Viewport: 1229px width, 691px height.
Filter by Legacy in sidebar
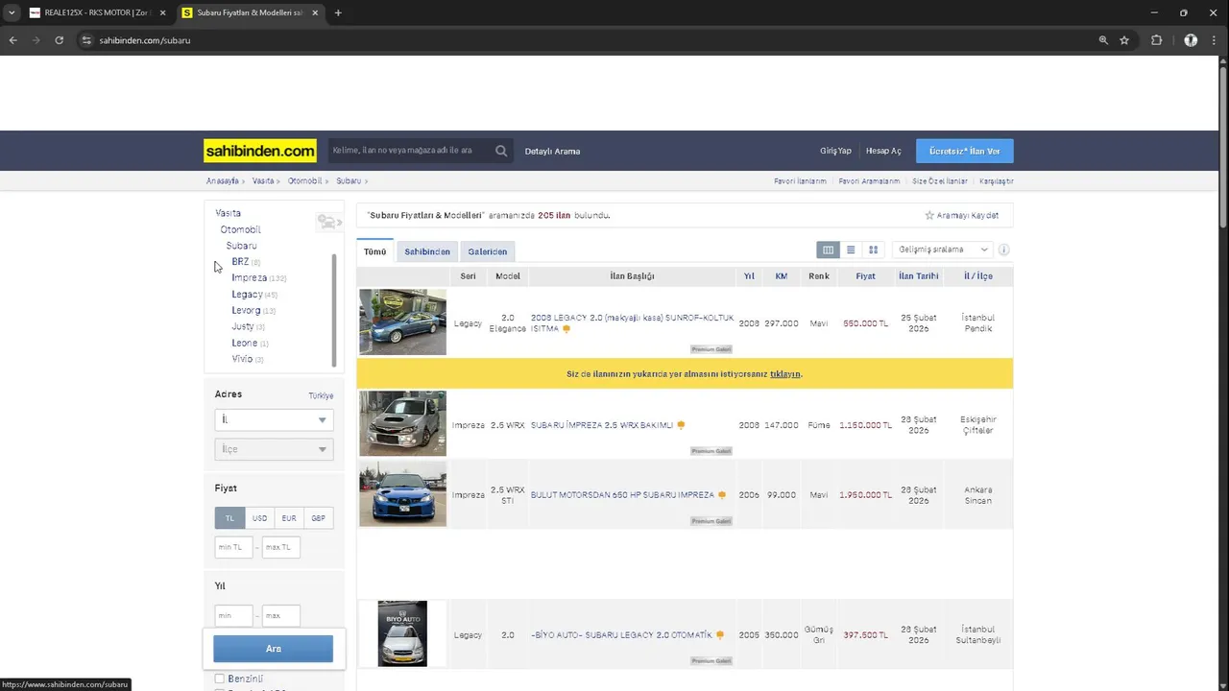(247, 294)
